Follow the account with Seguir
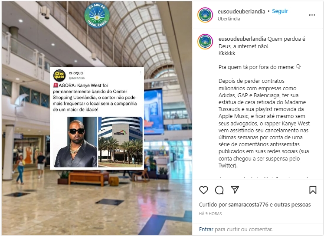This screenshot has height=236, width=324. (280, 11)
